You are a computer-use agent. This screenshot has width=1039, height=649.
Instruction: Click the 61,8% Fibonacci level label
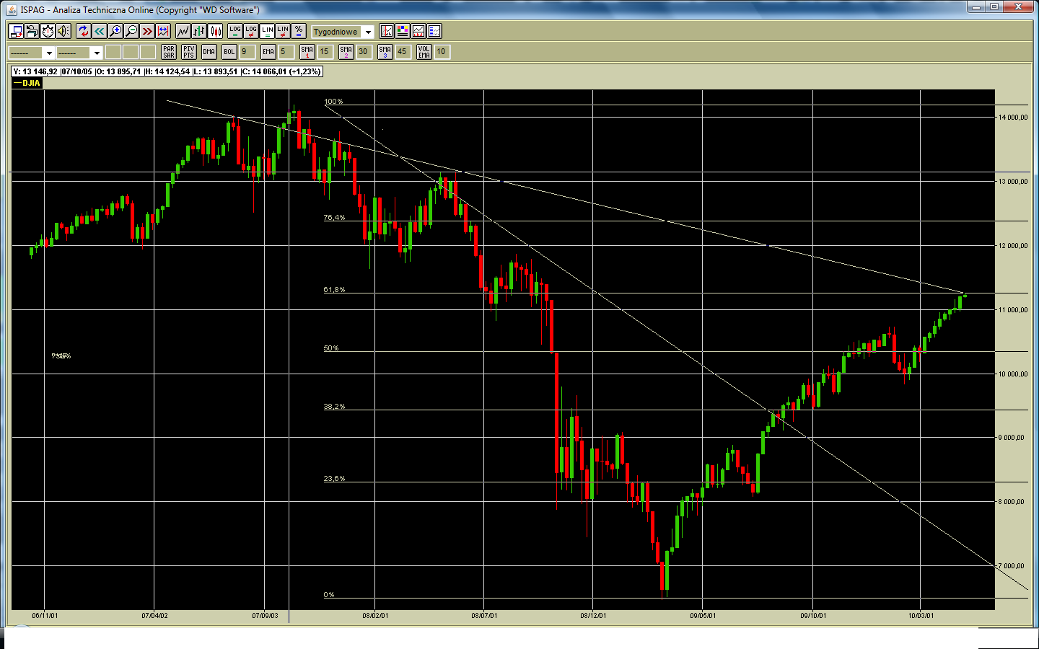(x=334, y=290)
